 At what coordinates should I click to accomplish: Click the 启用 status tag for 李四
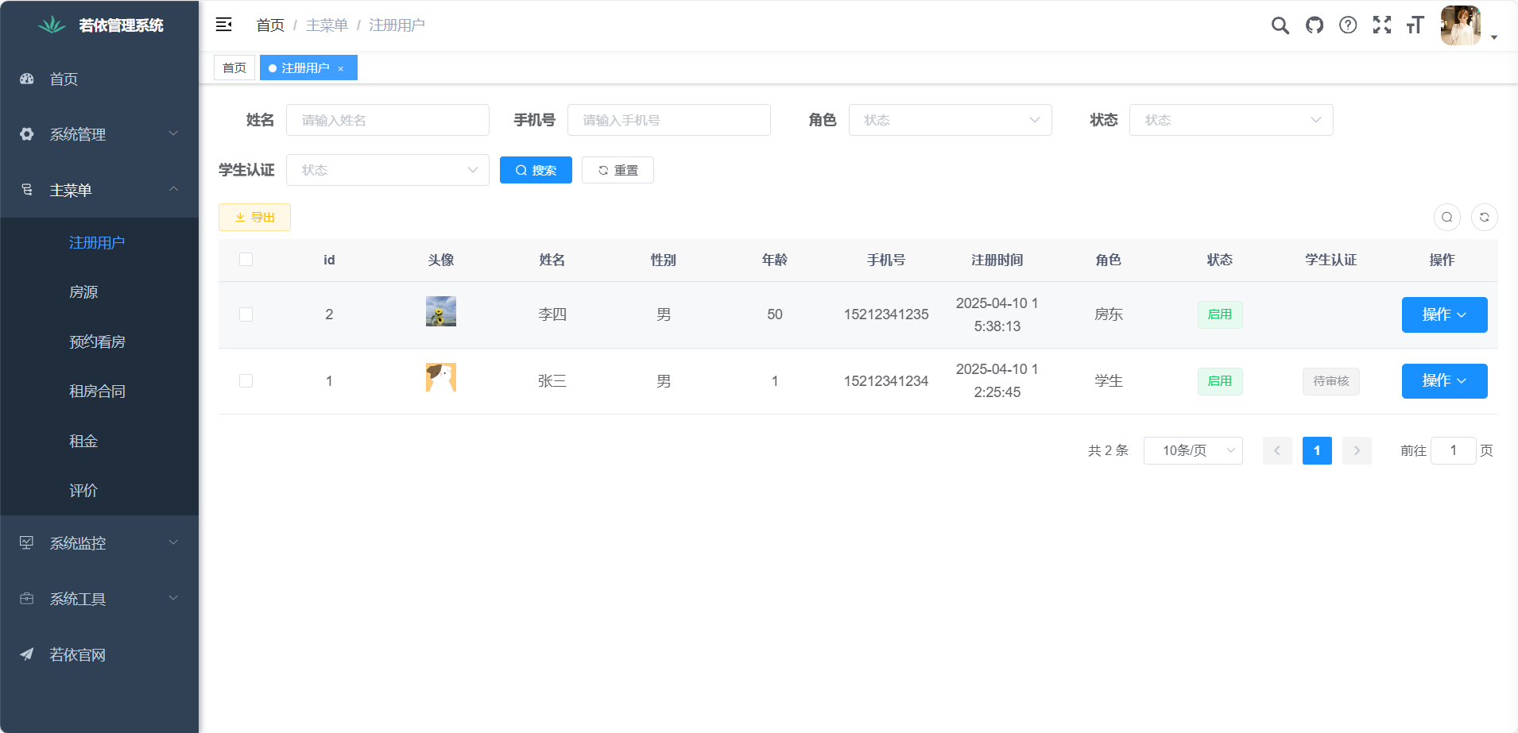pos(1220,314)
